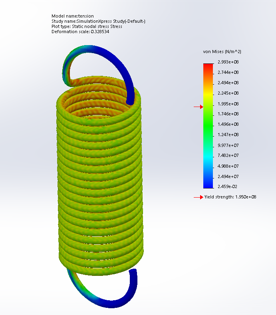The width and height of the screenshot is (276, 315).
Task: Select the maximum value 2.993e+08 on legend
Action: coord(227,62)
